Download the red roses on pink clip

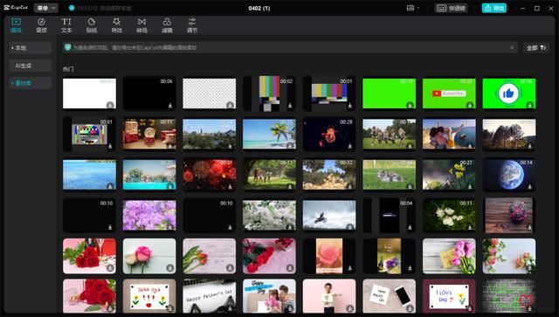click(x=290, y=268)
